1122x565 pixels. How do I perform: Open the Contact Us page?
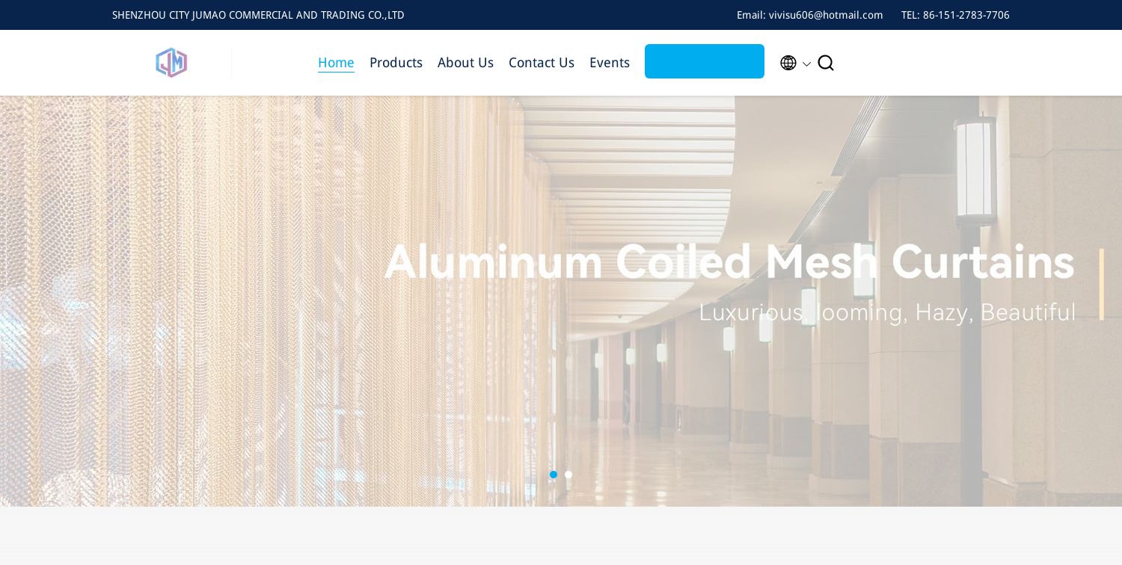click(x=541, y=63)
